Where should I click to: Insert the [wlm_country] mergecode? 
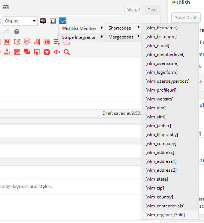(x=170, y=197)
